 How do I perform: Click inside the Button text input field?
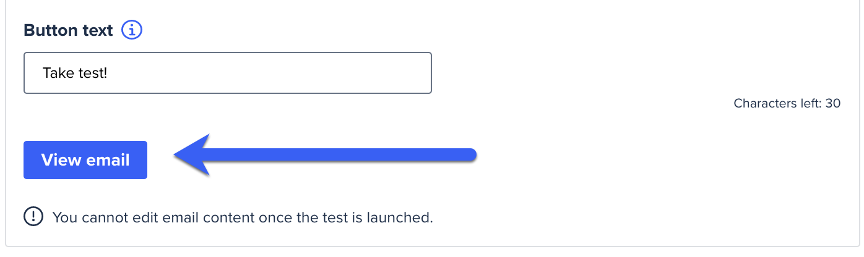point(227,73)
